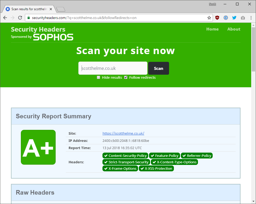Open a new browser tab

tap(60, 9)
